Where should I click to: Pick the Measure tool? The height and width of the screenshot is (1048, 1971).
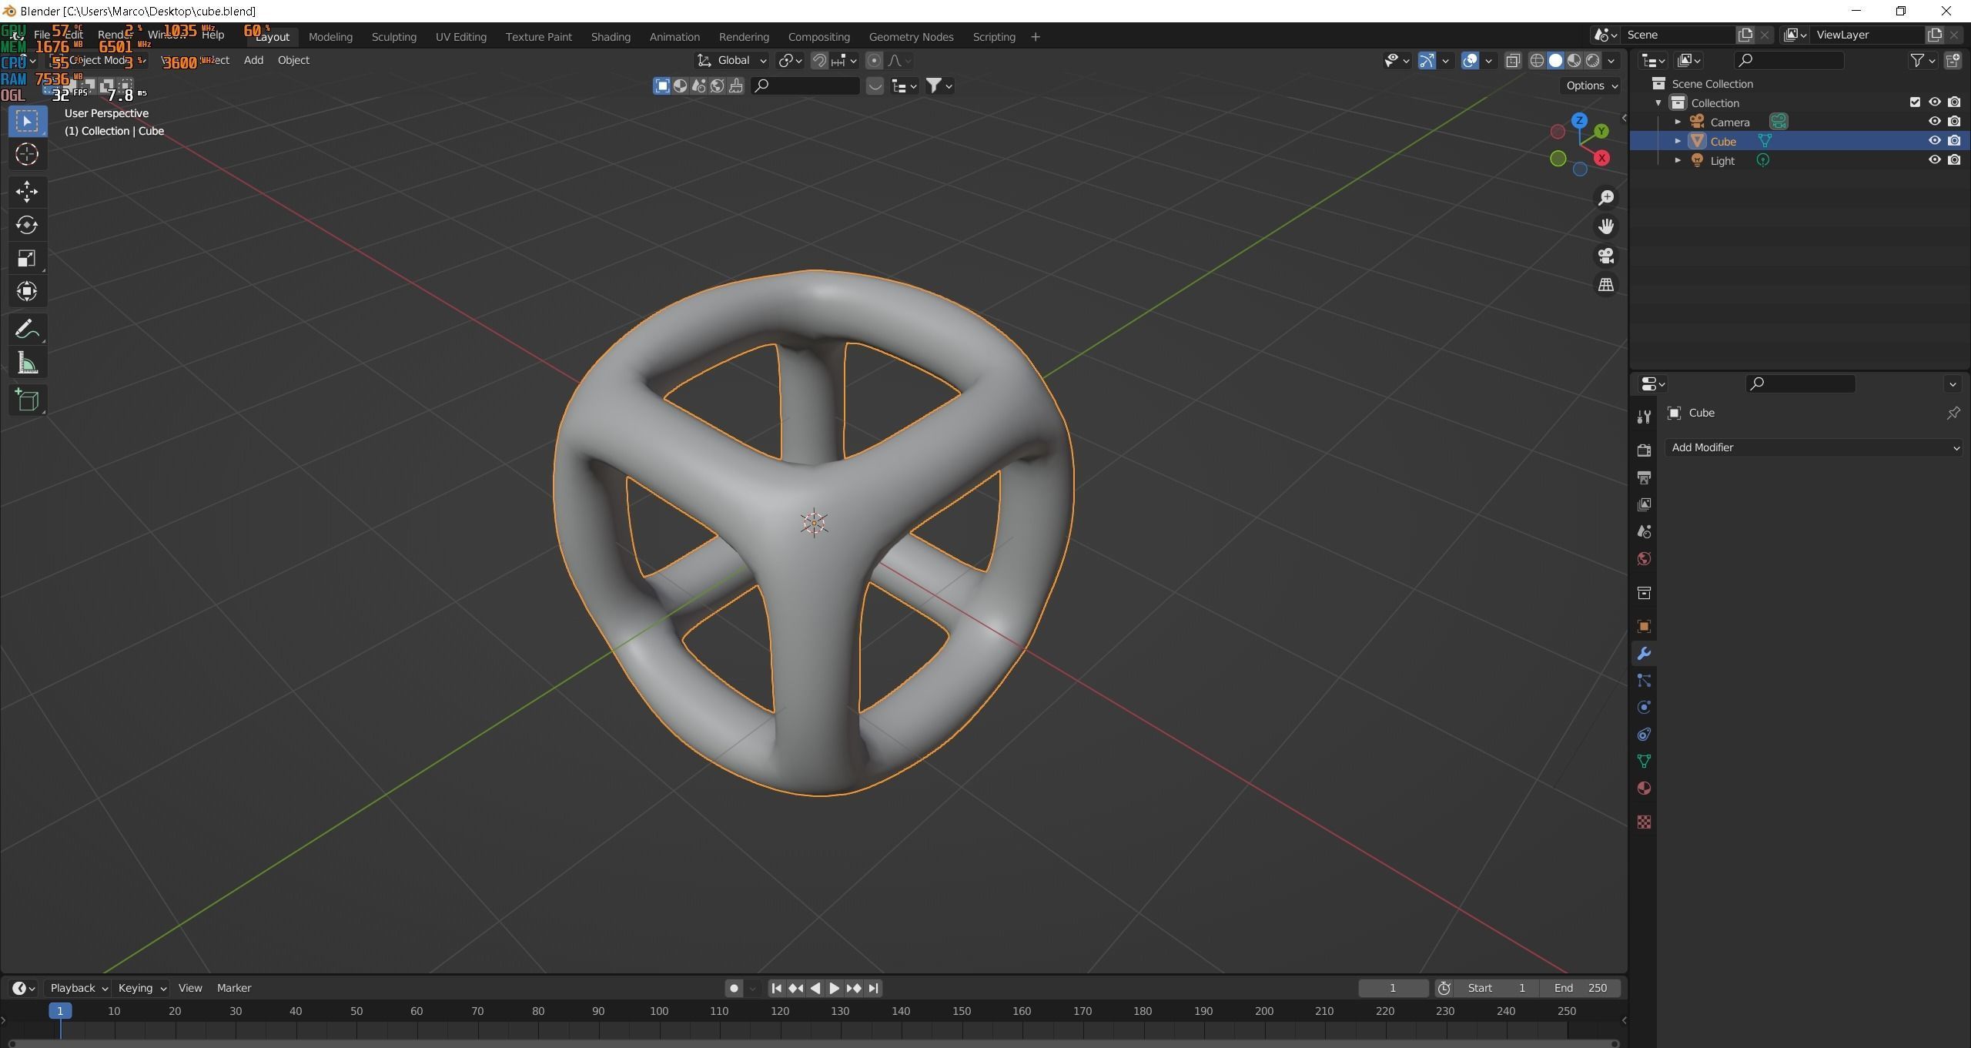[x=27, y=363]
